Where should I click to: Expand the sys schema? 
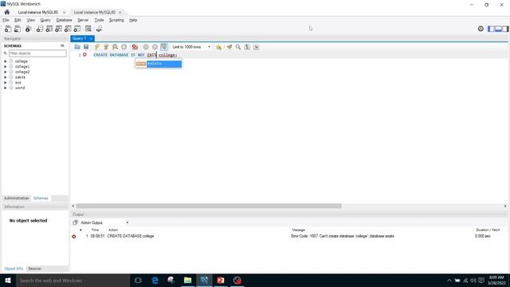6,83
